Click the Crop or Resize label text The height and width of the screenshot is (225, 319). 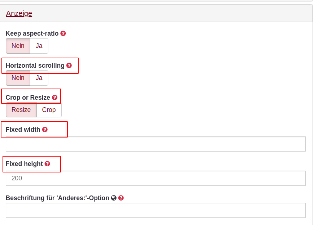pos(28,98)
